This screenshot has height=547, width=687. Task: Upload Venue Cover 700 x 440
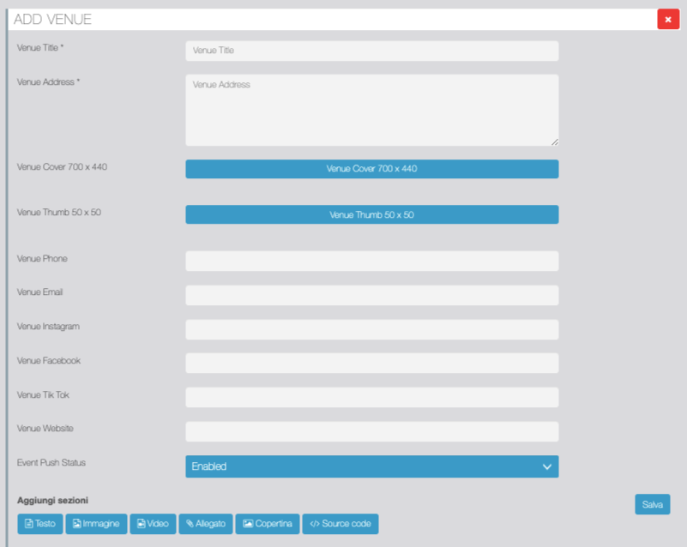pos(371,169)
